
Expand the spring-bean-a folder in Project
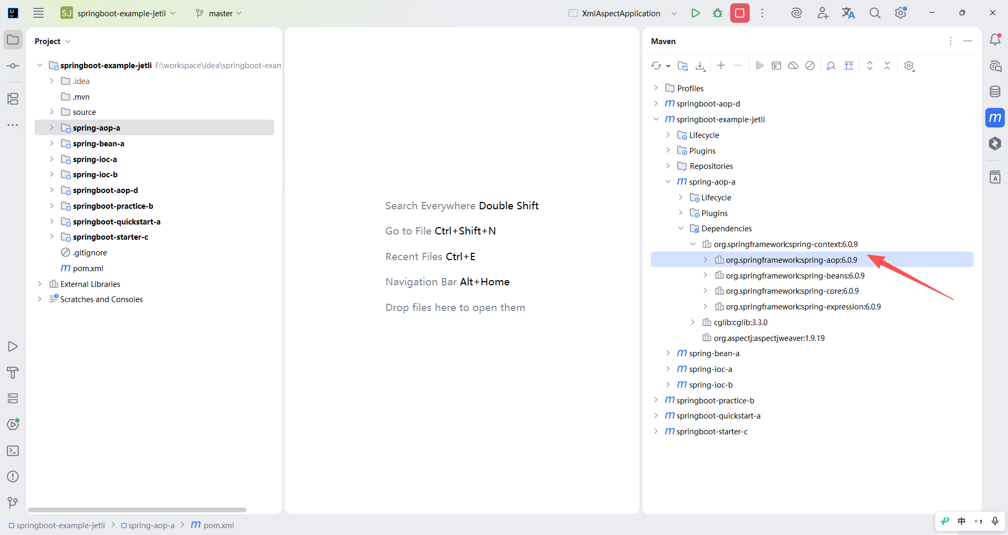pyautogui.click(x=51, y=143)
